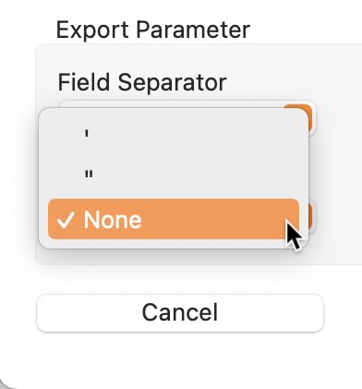Click the Cancel button
This screenshot has width=362, height=389.
180,313
